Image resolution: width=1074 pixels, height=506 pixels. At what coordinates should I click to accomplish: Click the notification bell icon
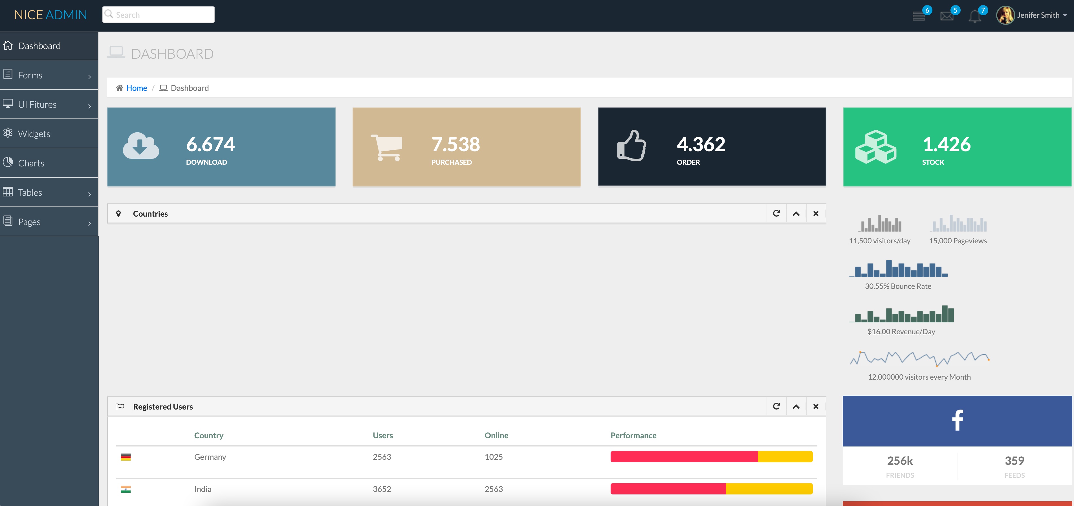[974, 16]
